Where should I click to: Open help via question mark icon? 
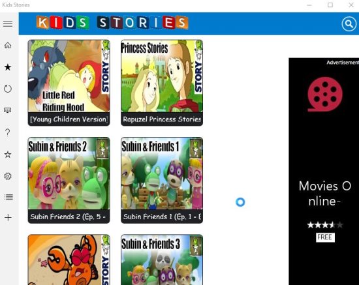(x=8, y=132)
